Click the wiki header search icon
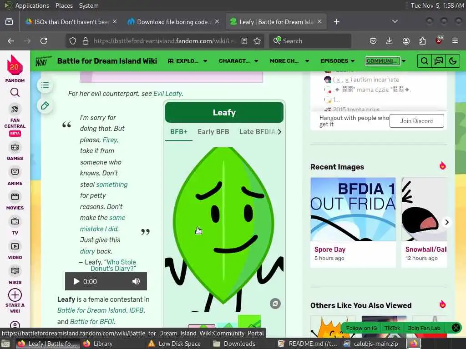The width and height of the screenshot is (466, 349). pos(425,61)
